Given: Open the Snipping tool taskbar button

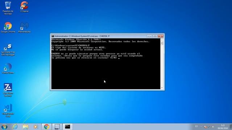Looking at the screenshot, I should [57, 127].
